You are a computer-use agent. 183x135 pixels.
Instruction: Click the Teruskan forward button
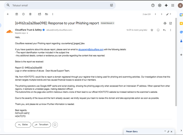coord(42,125)
